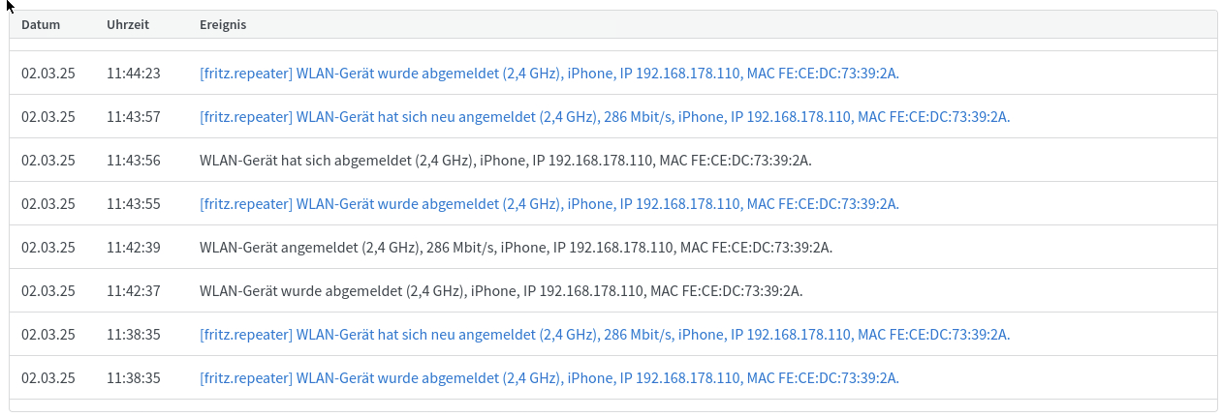
Task: Select the time cell 11:43:57
Action: (134, 117)
